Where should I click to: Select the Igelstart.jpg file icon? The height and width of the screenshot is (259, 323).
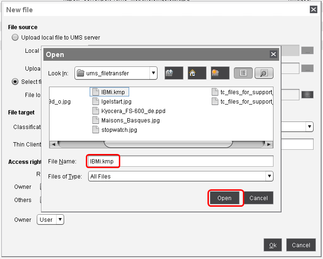pyautogui.click(x=95, y=102)
